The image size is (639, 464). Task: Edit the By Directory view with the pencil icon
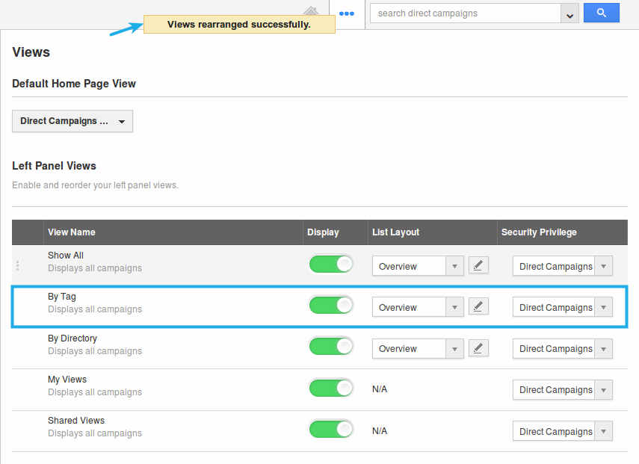[x=478, y=348]
